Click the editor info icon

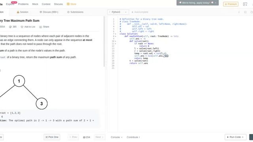239,12
